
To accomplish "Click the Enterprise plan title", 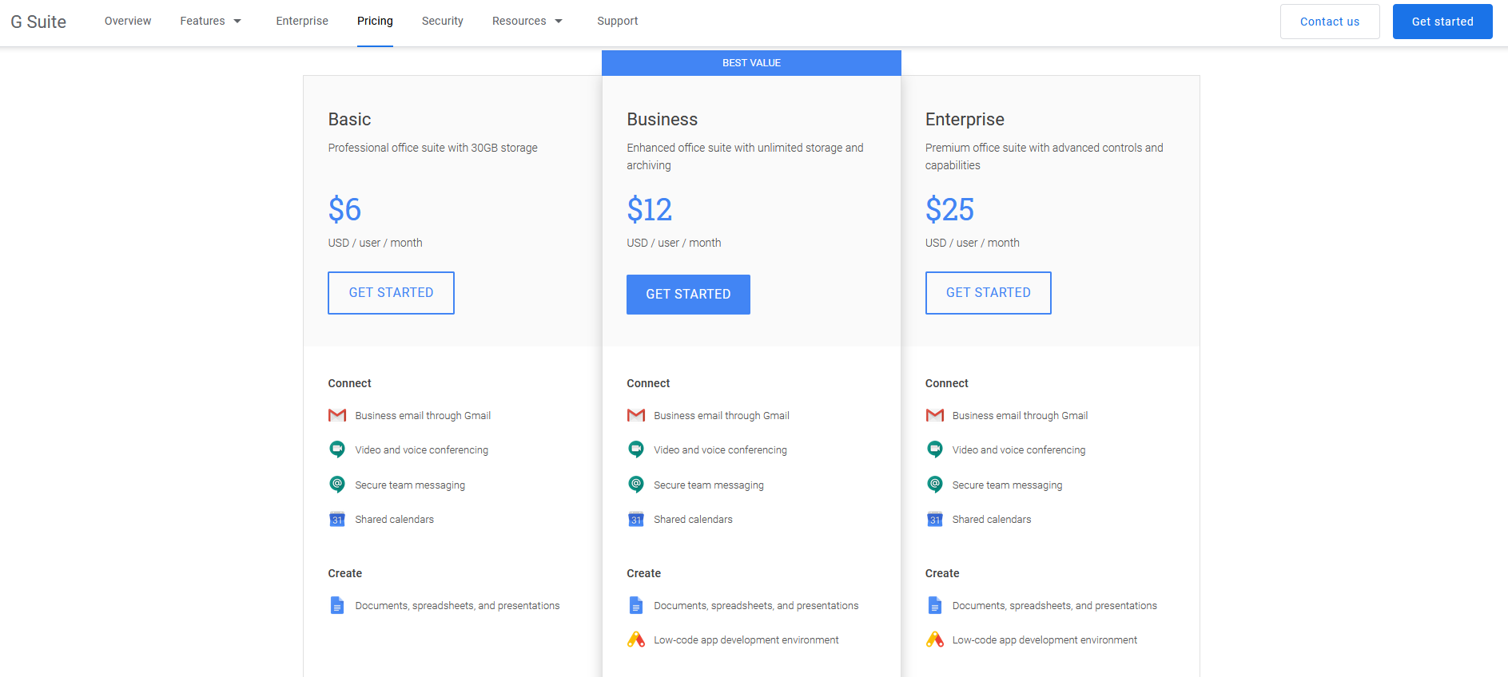I will click(x=965, y=120).
